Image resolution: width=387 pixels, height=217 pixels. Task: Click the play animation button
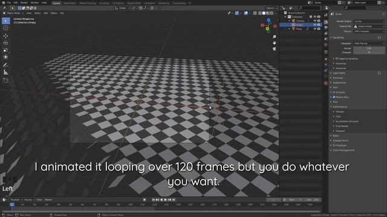pos(165,200)
